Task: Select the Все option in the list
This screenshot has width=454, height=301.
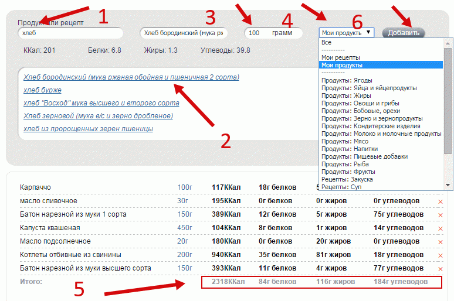Action: (x=326, y=43)
